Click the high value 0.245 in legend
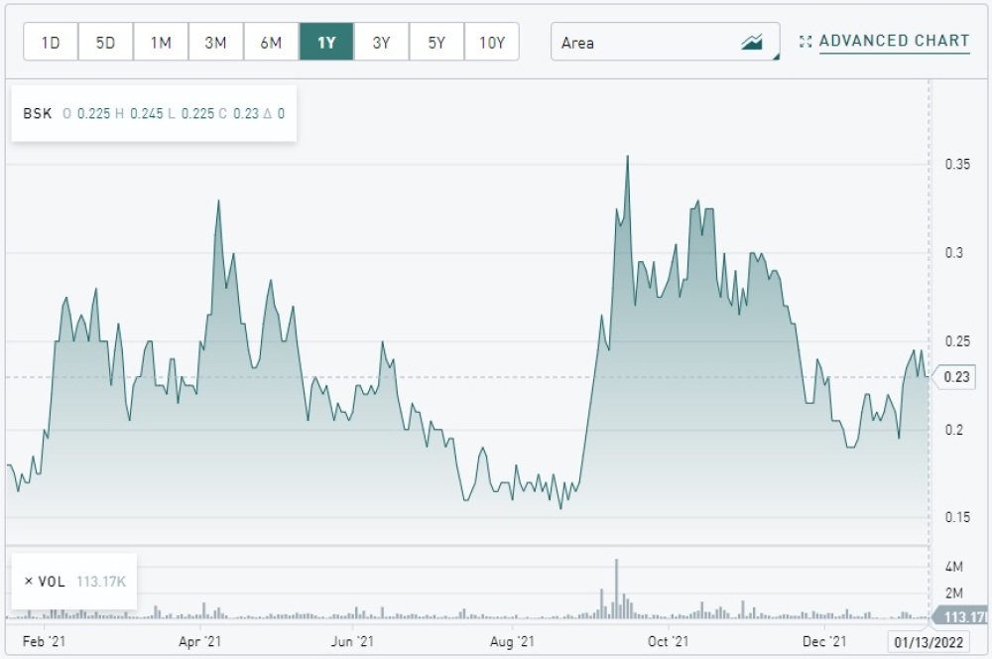Viewport: 992px width, 659px height. 146,113
